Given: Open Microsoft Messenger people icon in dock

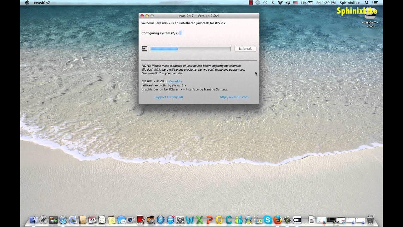Looking at the screenshot, I should pos(239,220).
